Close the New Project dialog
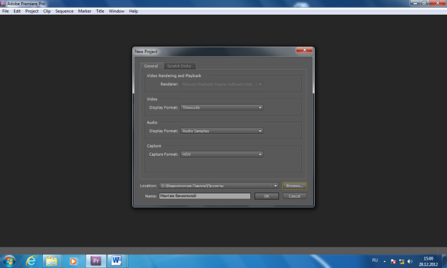 tap(304, 50)
